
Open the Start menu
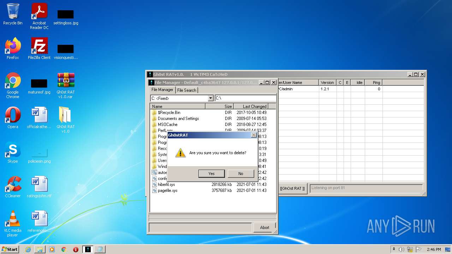click(10, 249)
